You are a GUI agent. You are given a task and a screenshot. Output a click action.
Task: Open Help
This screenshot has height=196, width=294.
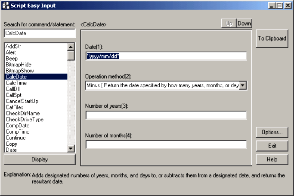point(272,160)
